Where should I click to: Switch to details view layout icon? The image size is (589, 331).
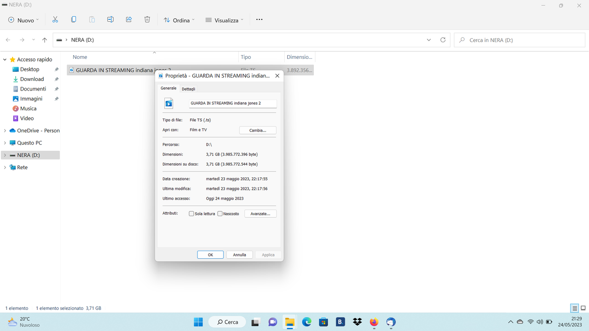point(574,308)
